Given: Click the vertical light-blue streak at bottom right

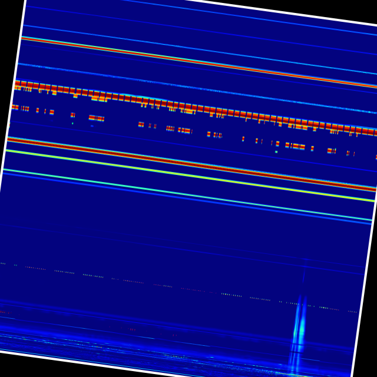Looking at the screenshot, I should coord(299,330).
